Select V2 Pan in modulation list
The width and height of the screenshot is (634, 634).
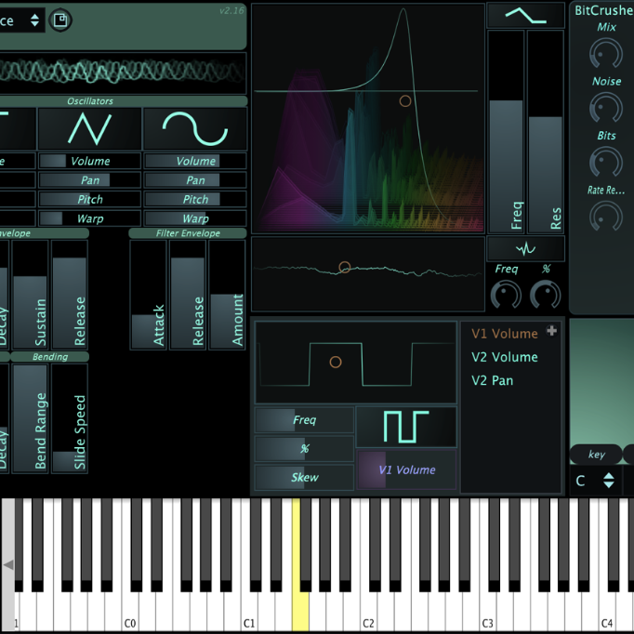pos(492,380)
